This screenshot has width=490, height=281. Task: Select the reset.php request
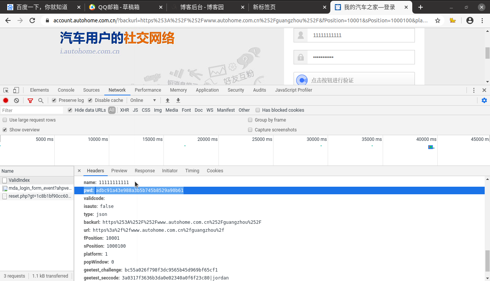click(37, 196)
